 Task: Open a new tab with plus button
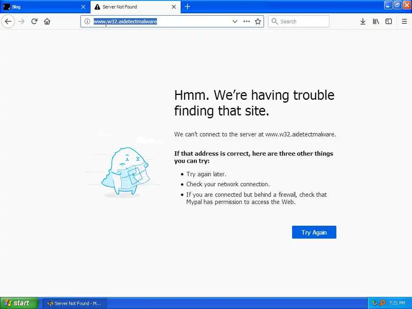pyautogui.click(x=187, y=6)
